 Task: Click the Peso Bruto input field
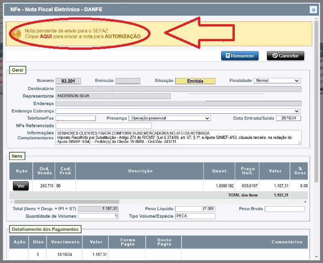tap(284, 209)
